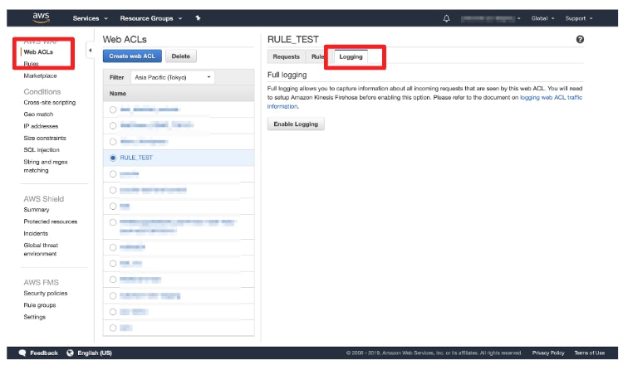628x370 pixels.
Task: Select radio button just below RULE_TEST
Action: click(x=113, y=174)
